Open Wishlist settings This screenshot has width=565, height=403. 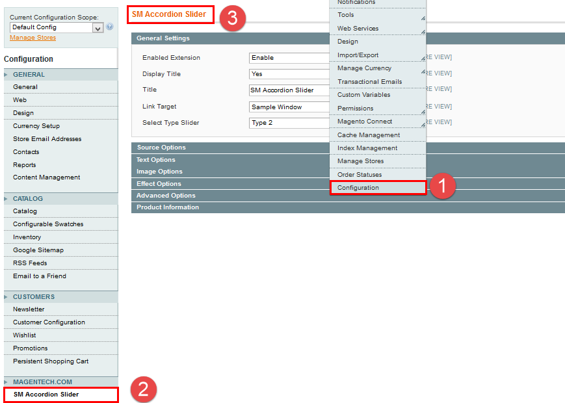click(x=60, y=335)
